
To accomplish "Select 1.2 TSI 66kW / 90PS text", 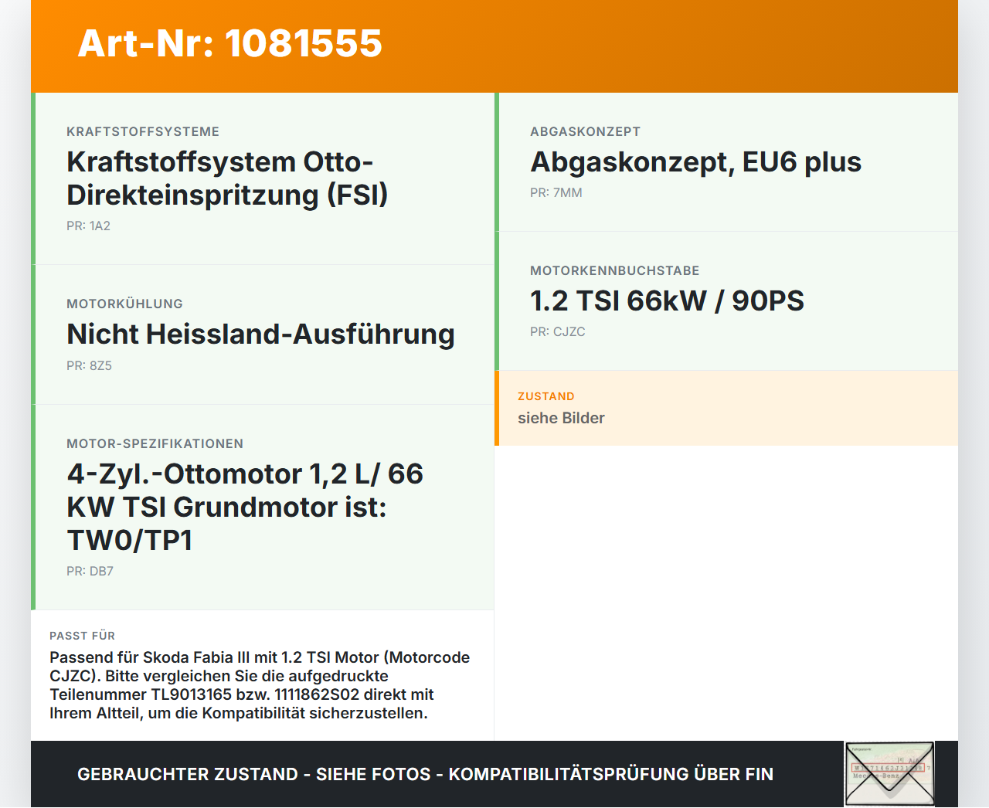I will tap(667, 301).
